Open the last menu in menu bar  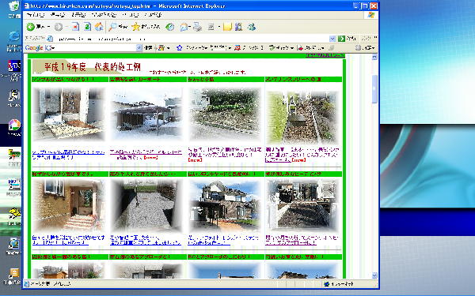[153, 15]
